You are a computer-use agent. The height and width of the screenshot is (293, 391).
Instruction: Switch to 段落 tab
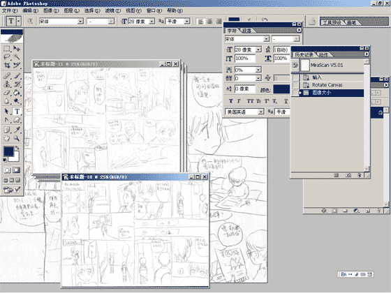[x=246, y=31]
